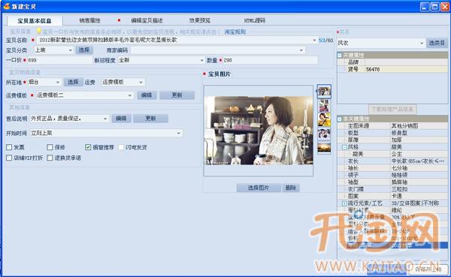The image size is (451, 277).
Task: Switch to the 销售属性 tab
Action: [x=89, y=20]
